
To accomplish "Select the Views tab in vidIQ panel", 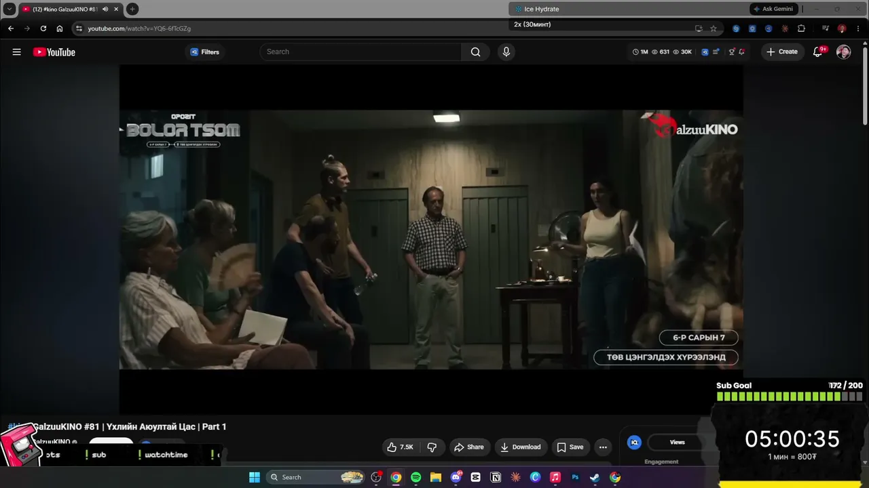I will pyautogui.click(x=678, y=442).
